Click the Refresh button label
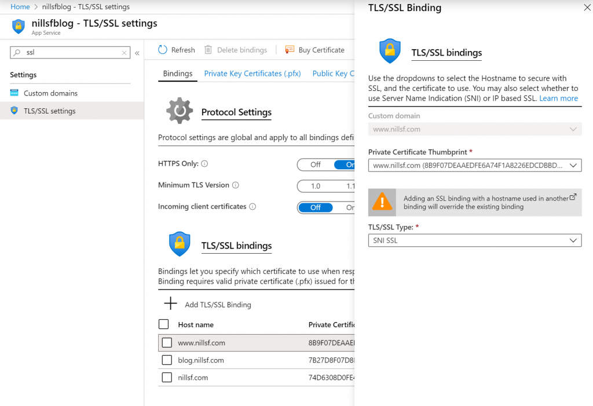 point(183,50)
